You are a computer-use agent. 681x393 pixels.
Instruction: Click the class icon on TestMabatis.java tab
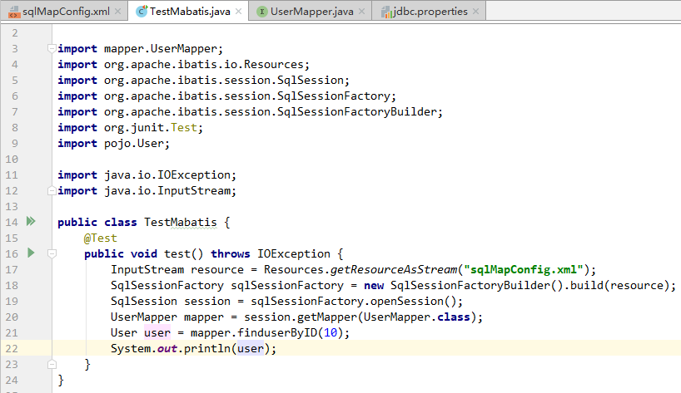(x=142, y=12)
